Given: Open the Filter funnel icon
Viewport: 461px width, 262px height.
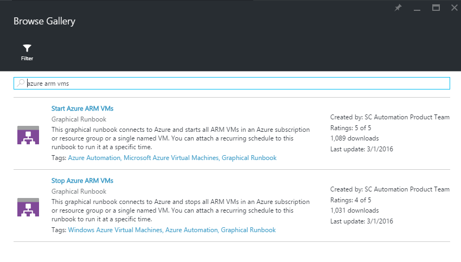Looking at the screenshot, I should pos(27,48).
